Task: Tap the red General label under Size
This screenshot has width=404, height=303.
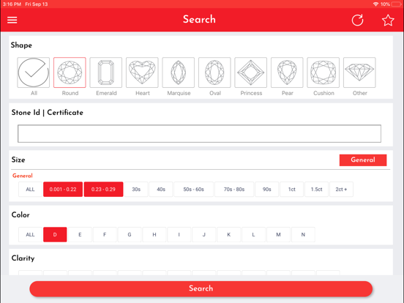Action: click(23, 176)
